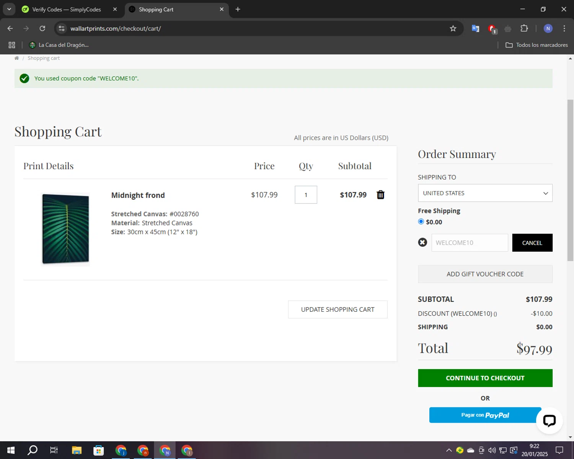The height and width of the screenshot is (459, 574).
Task: Open Google Translate extension icon
Action: (475, 29)
